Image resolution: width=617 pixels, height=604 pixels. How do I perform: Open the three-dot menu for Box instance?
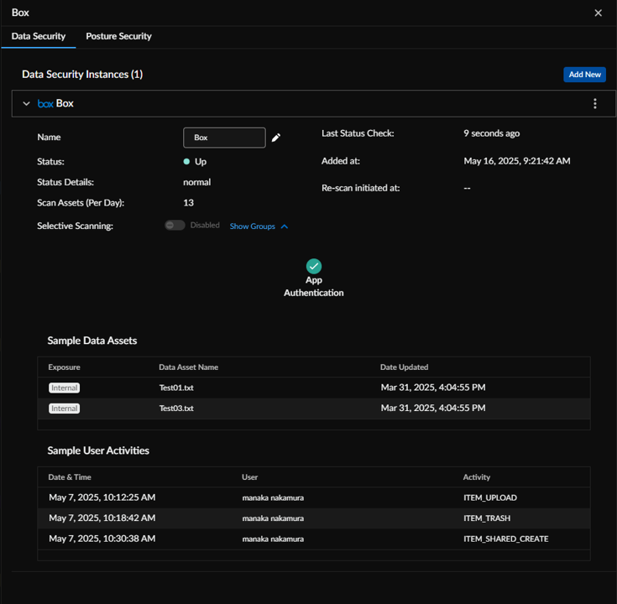click(x=594, y=103)
